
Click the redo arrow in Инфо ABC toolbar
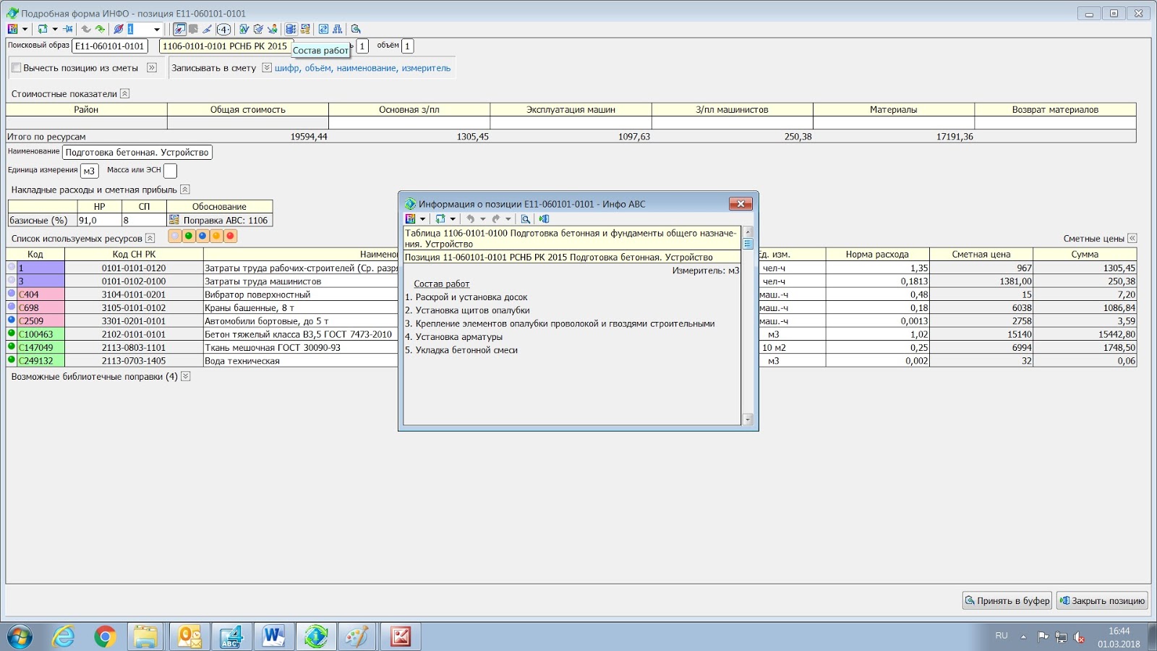pos(496,219)
